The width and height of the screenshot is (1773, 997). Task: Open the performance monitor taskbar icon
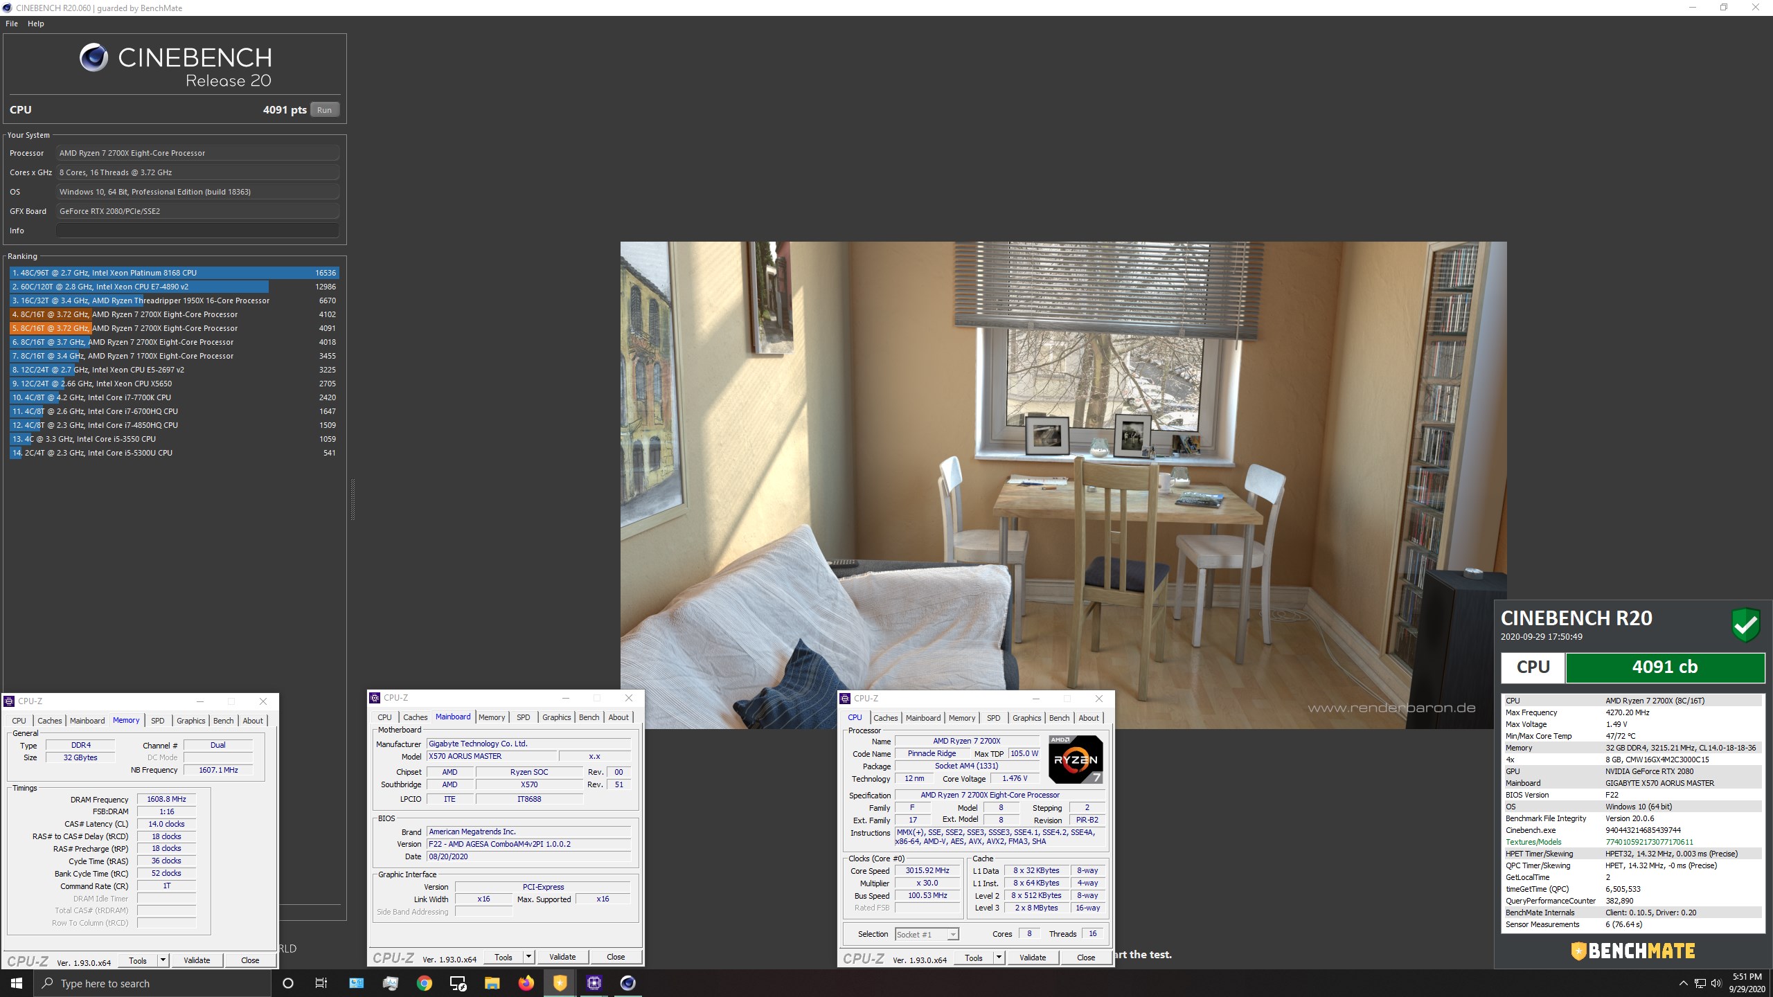(390, 983)
